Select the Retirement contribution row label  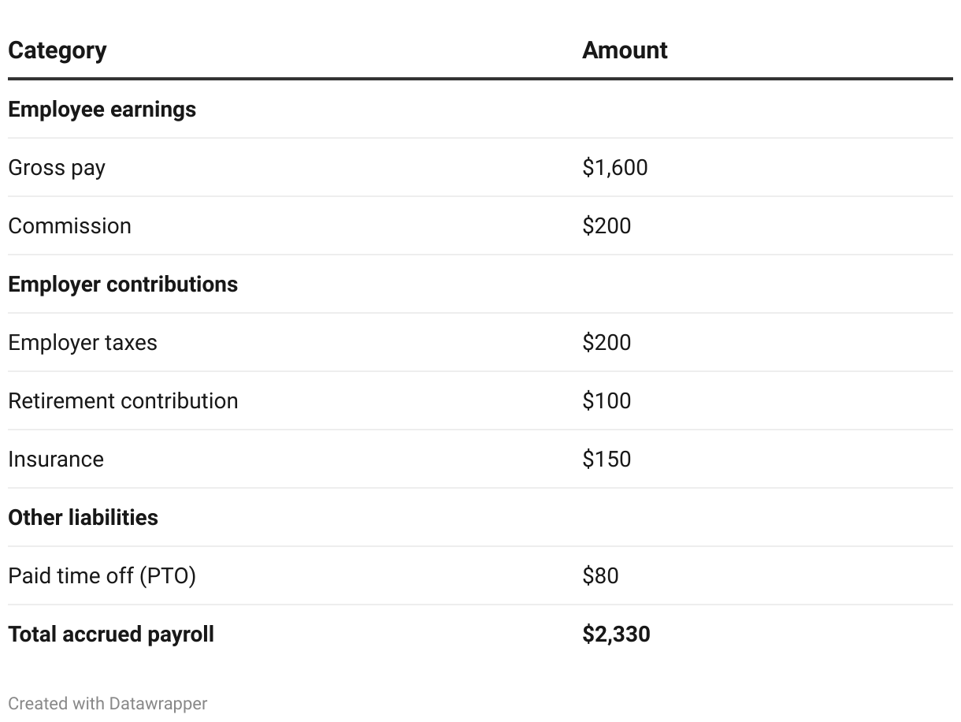pyautogui.click(x=123, y=401)
